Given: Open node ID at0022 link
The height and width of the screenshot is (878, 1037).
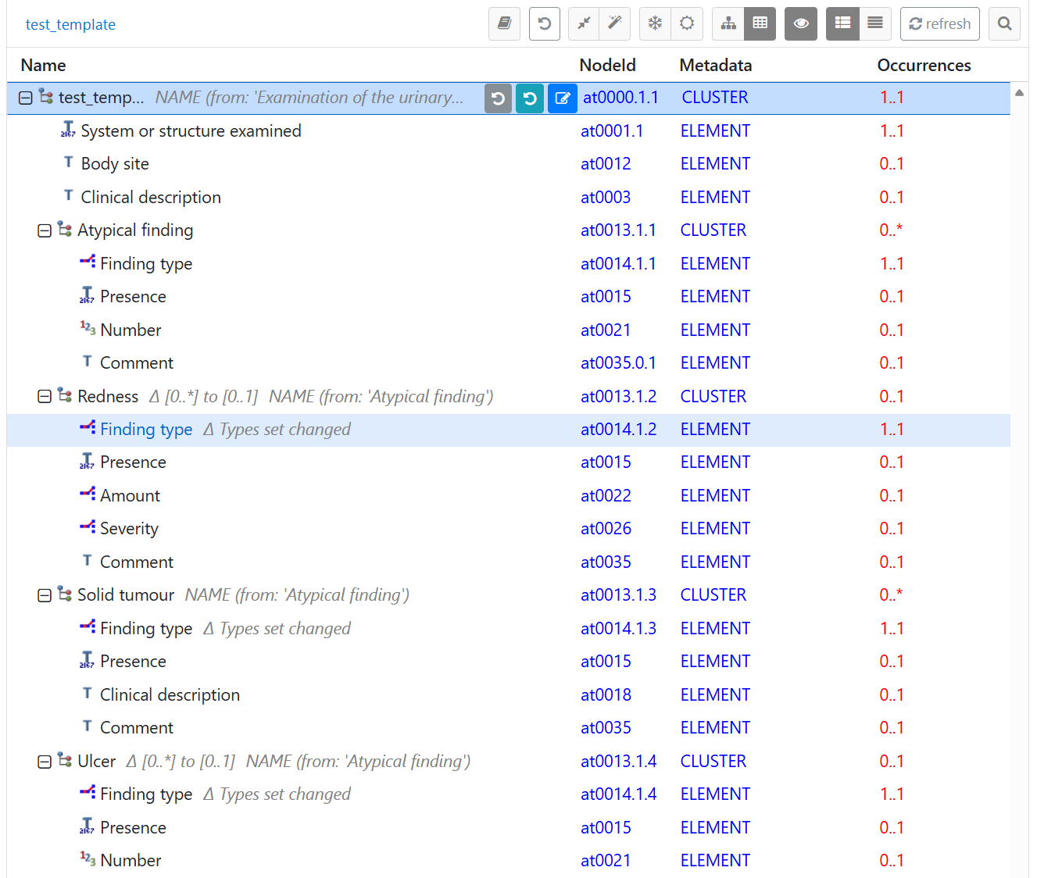Looking at the screenshot, I should click(x=606, y=496).
